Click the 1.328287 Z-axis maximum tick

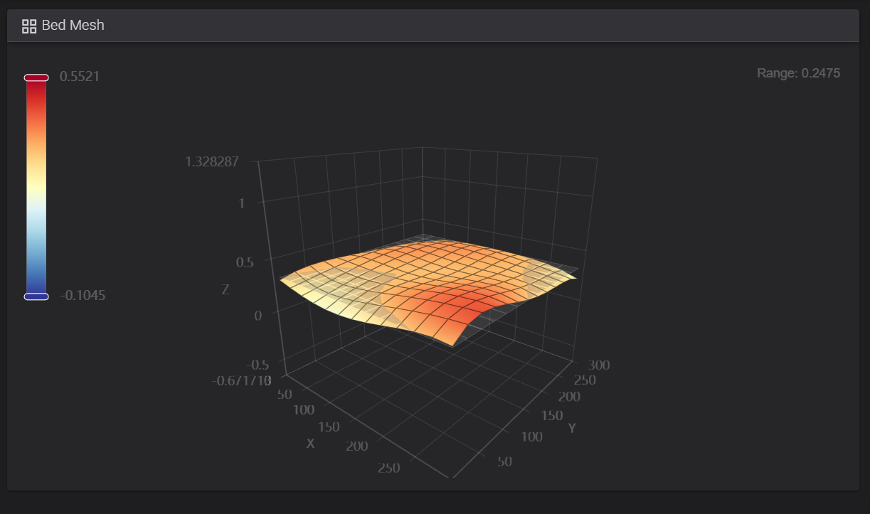pos(212,161)
